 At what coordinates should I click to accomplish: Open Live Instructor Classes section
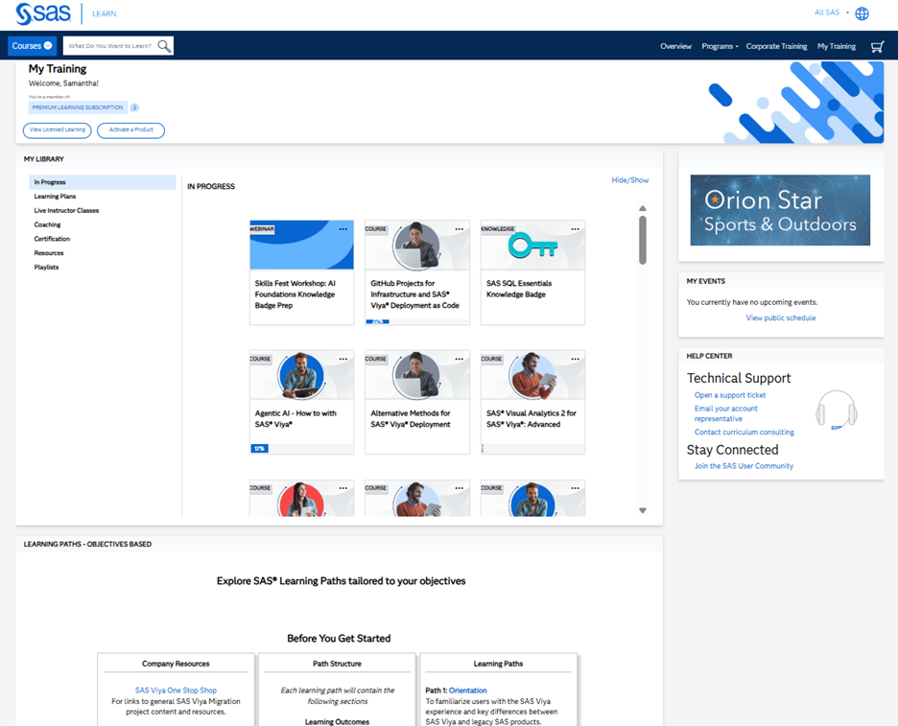click(66, 211)
